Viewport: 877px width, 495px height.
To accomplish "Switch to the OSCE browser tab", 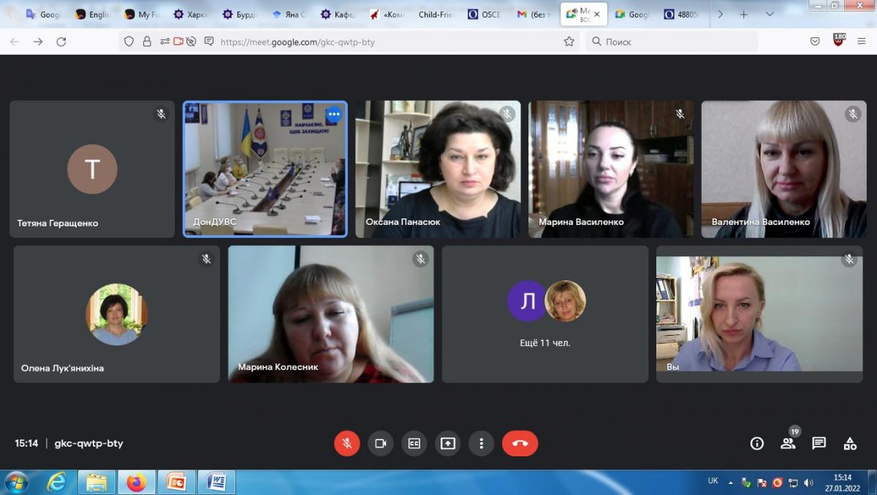I will [x=485, y=15].
